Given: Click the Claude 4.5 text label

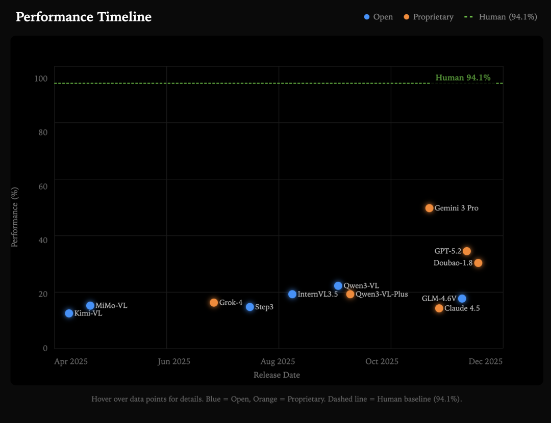Looking at the screenshot, I should pos(462,308).
